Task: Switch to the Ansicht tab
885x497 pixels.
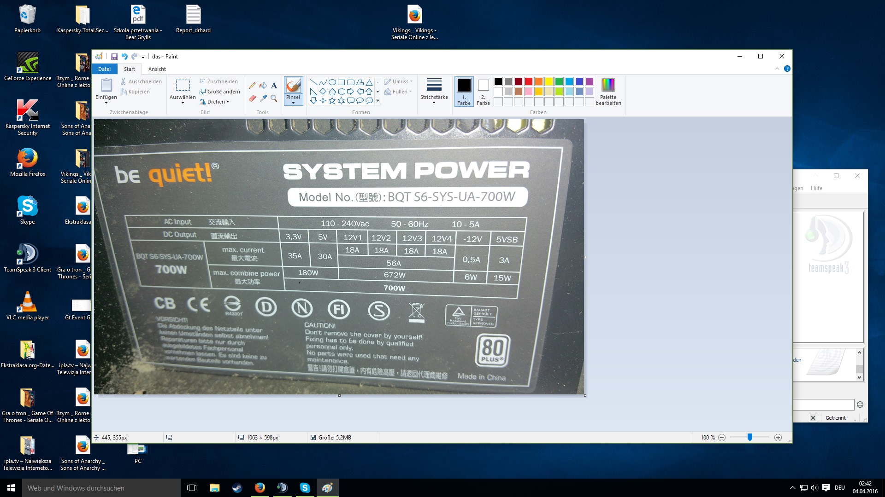Action: click(x=157, y=69)
